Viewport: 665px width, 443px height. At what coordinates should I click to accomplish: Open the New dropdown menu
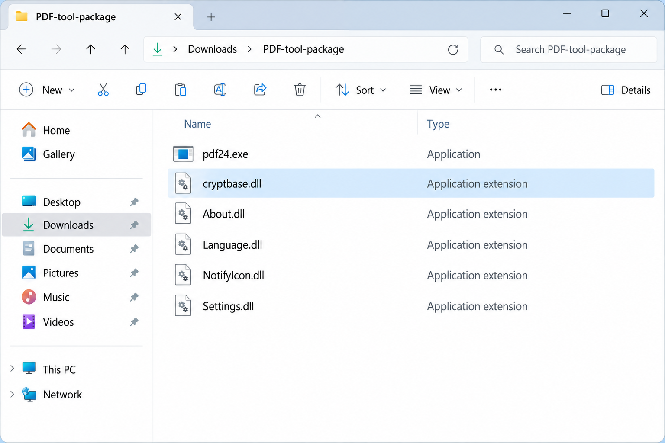(x=47, y=90)
